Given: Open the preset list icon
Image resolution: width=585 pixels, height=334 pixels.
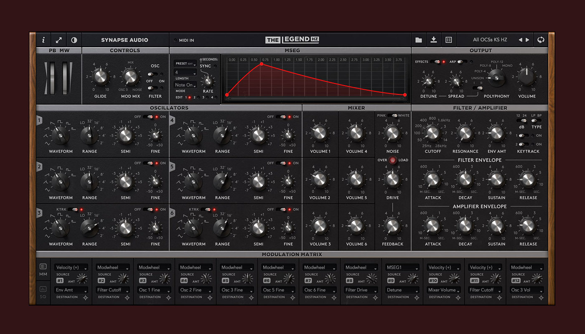Looking at the screenshot, I should (449, 40).
